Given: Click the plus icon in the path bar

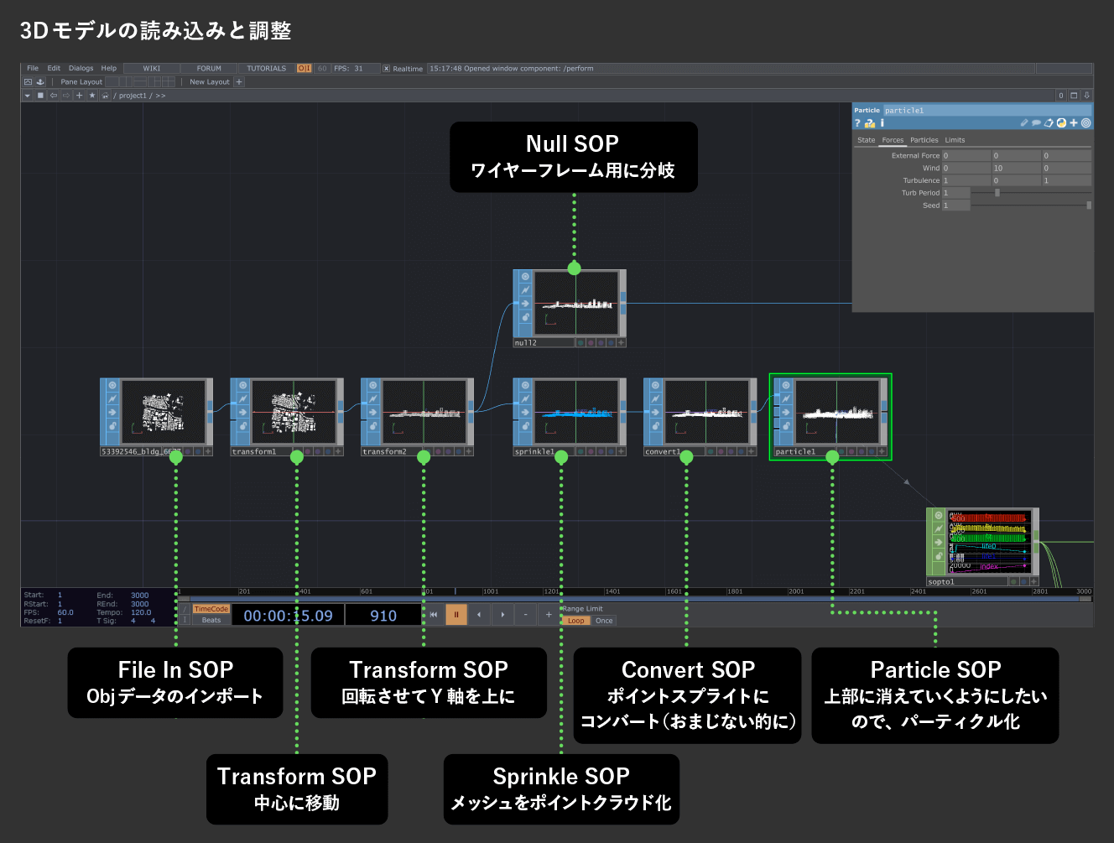Looking at the screenshot, I should (80, 96).
